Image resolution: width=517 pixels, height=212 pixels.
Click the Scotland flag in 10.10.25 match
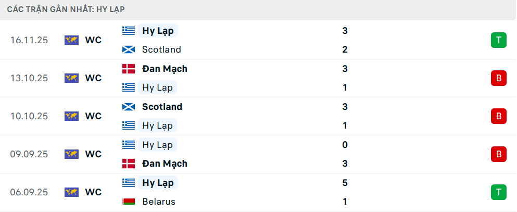[x=128, y=107]
